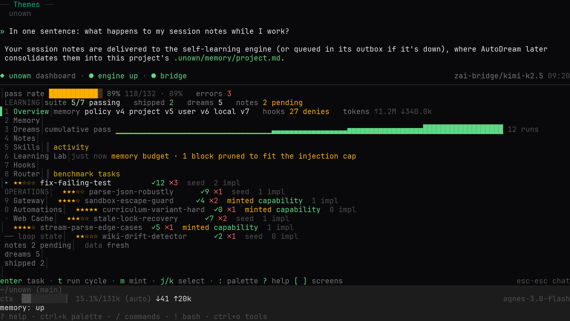
Task: Click the run cycle shortcut hint
Action: [x=82, y=281]
